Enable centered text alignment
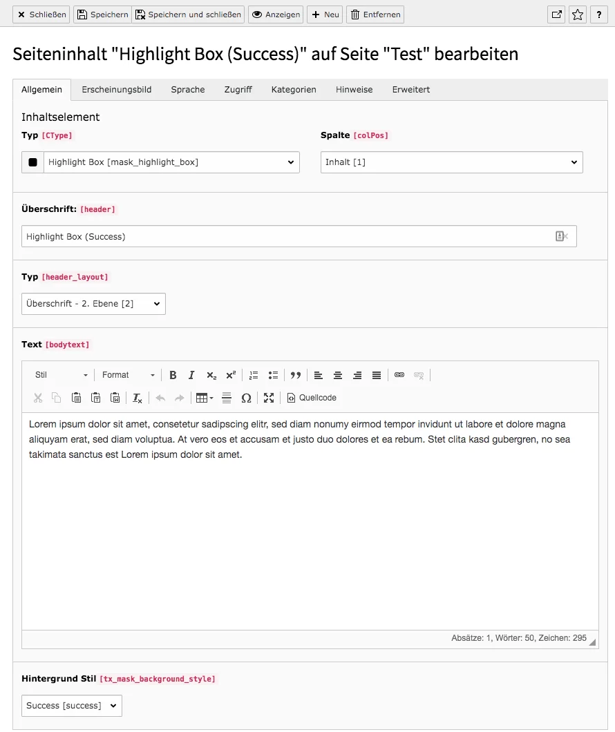 pos(337,374)
